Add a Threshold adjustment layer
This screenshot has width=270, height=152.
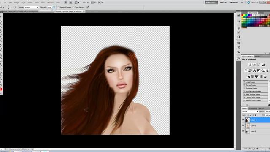coord(256,76)
